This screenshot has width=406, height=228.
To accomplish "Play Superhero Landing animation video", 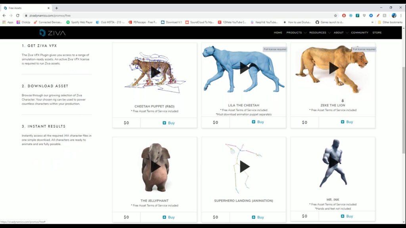I will pyautogui.click(x=244, y=167).
